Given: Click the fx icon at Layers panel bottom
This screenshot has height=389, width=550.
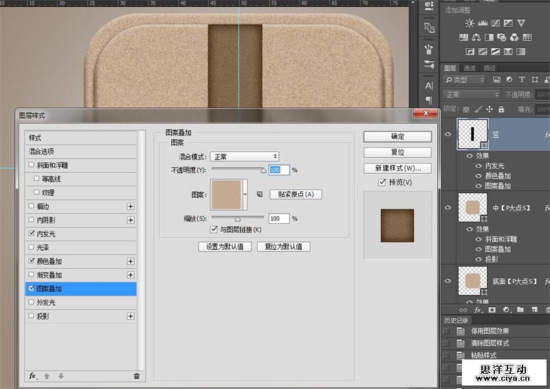Looking at the screenshot, I should click(477, 310).
